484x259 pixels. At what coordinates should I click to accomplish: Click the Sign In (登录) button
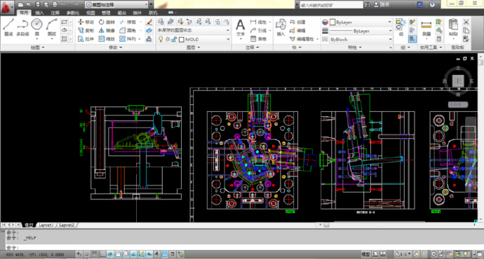tap(382, 4)
